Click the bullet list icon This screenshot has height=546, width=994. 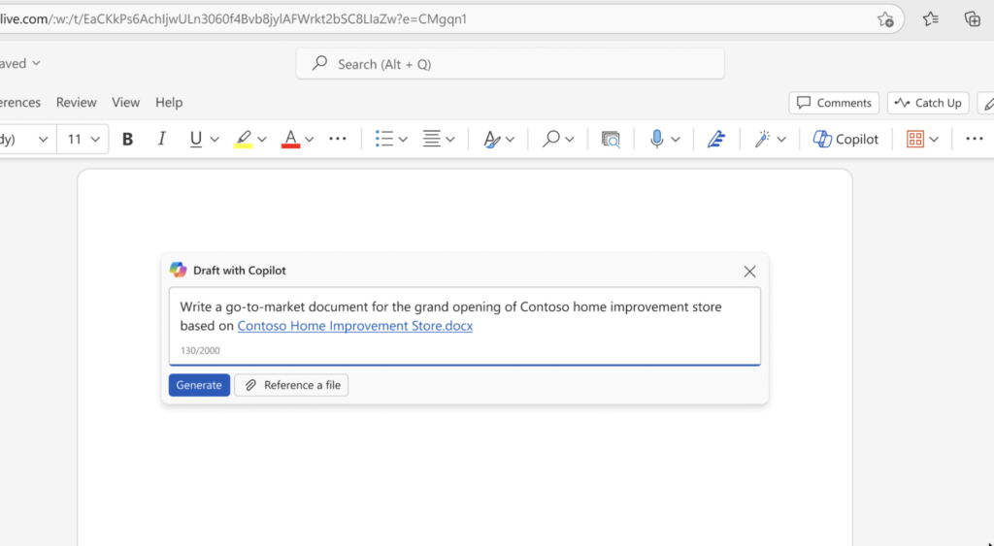[x=384, y=139]
